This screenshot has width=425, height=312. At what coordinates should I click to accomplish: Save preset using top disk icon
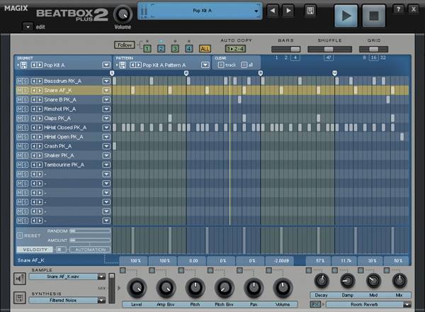pyautogui.click(x=310, y=11)
